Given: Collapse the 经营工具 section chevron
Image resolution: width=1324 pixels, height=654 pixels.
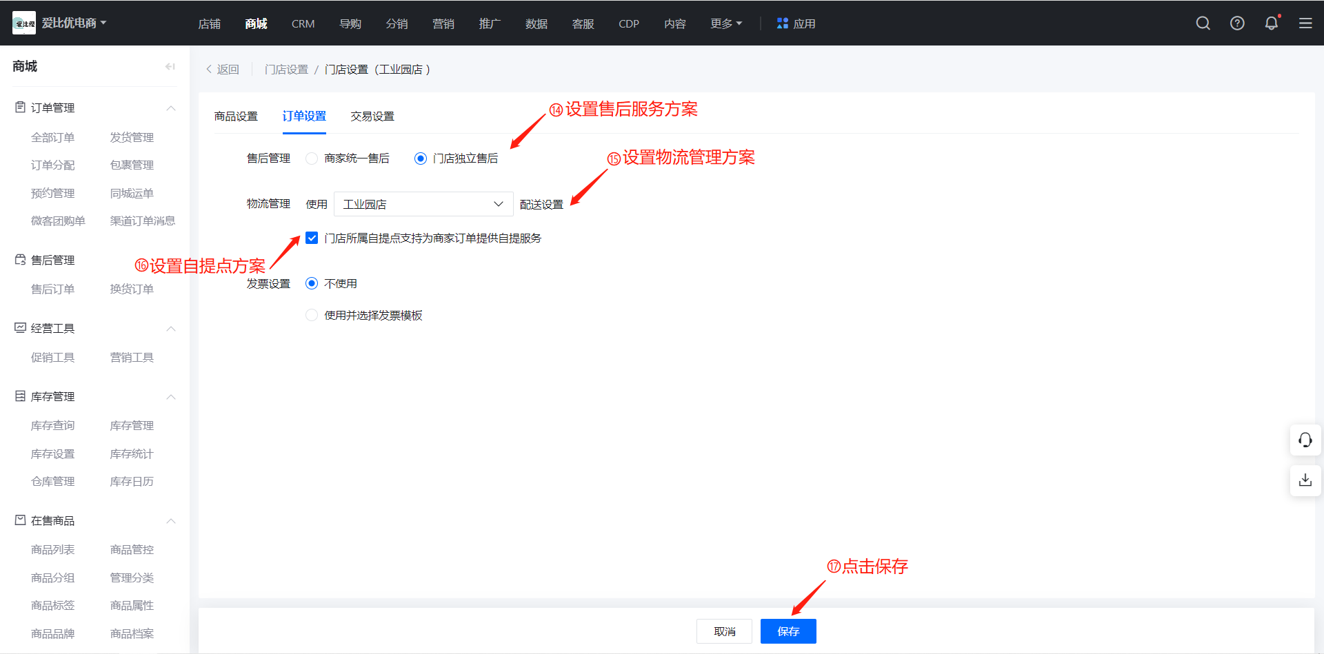Looking at the screenshot, I should click(171, 329).
